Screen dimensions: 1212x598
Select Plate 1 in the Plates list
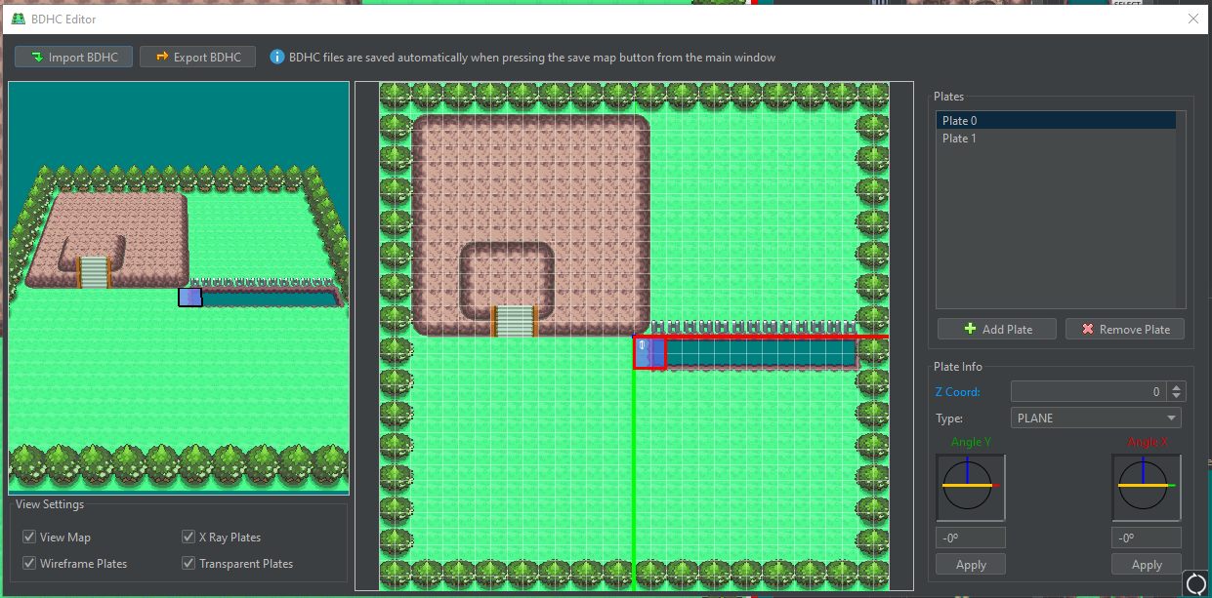[959, 139]
